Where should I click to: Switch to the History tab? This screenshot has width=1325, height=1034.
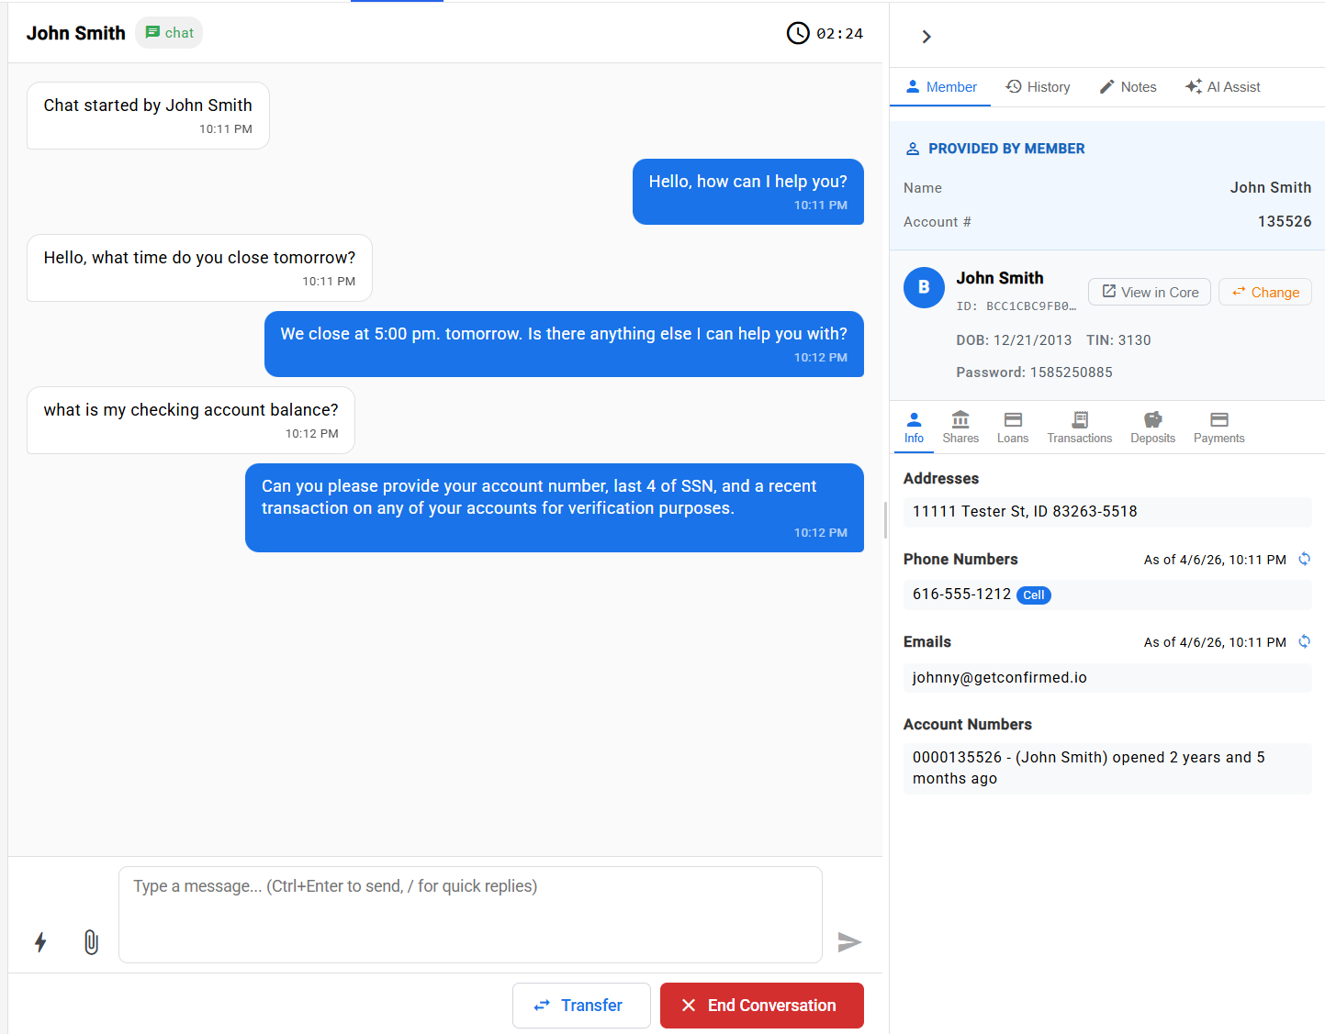[1038, 87]
